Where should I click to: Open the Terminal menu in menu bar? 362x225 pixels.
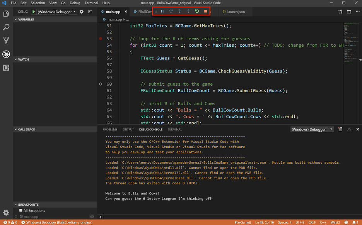click(91, 3)
